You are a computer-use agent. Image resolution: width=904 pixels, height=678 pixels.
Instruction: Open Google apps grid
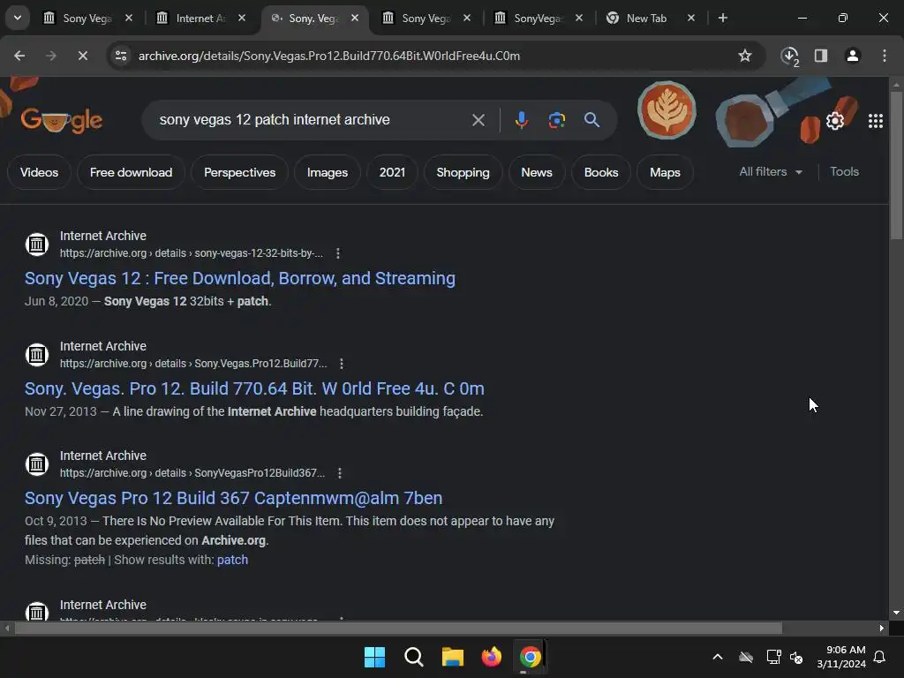[876, 121]
